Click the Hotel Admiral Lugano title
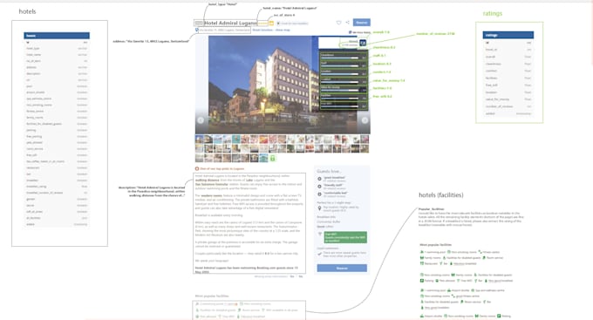Image resolution: width=593 pixels, height=320 pixels. click(231, 23)
